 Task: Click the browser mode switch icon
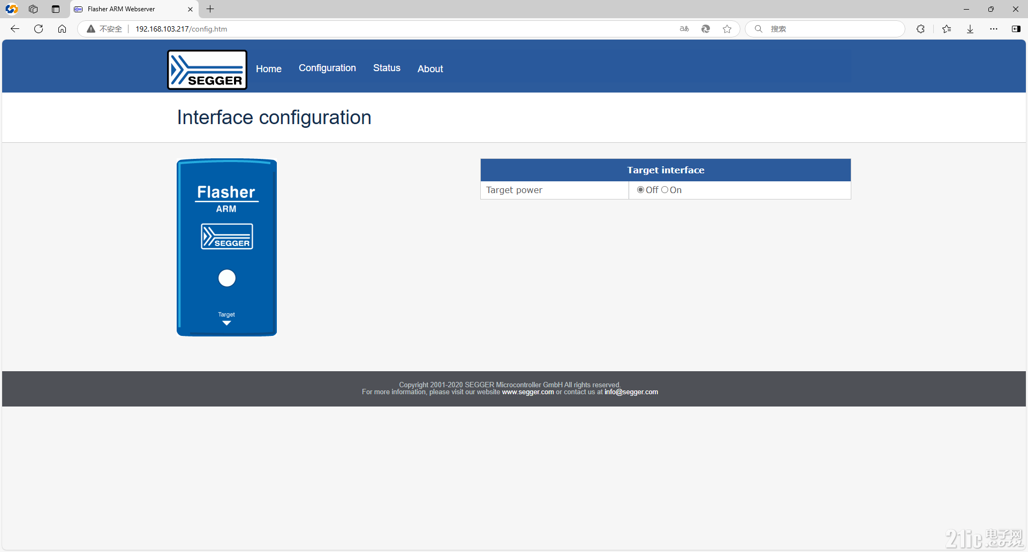coord(706,29)
